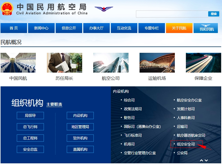Image resolution: width=222 pixels, height=165 pixels.
Task: Click the 地区管理局 button
Action: pos(80,127)
